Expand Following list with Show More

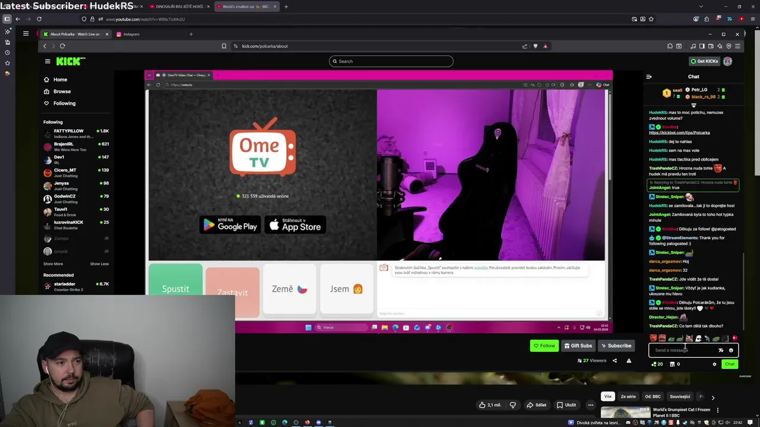coord(53,264)
